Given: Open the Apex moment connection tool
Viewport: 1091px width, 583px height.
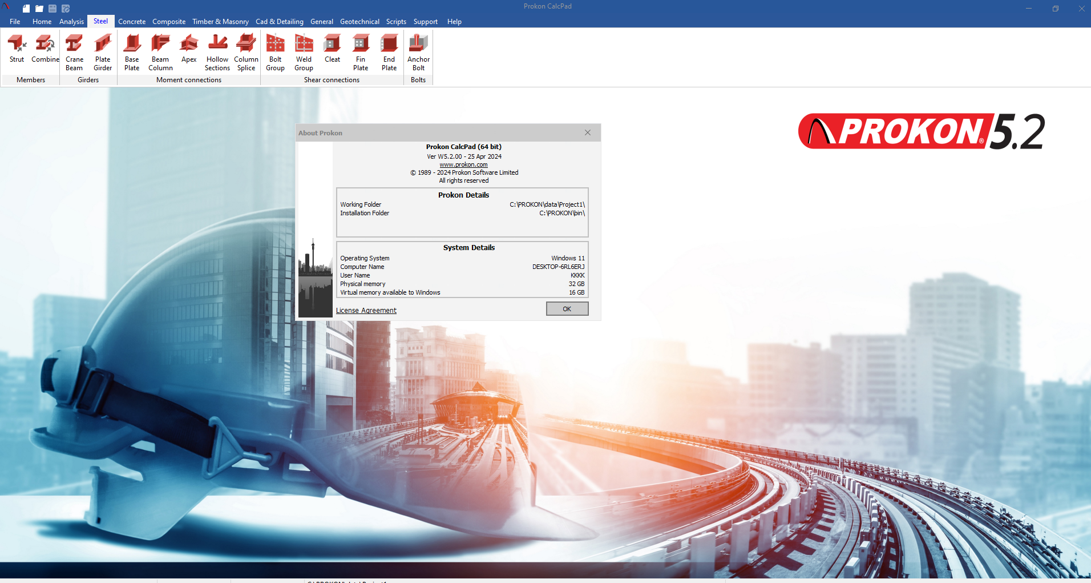Looking at the screenshot, I should point(189,49).
